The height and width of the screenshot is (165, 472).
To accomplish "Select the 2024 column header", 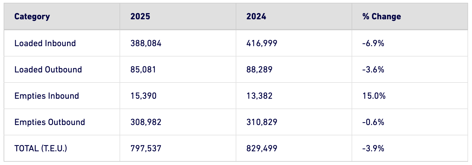I will click(256, 16).
